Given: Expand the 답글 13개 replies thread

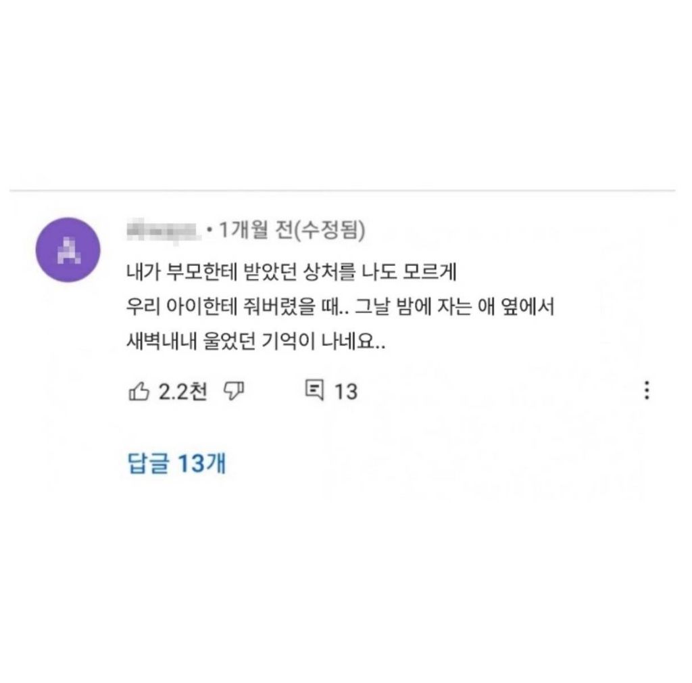Looking at the screenshot, I should pos(176,463).
